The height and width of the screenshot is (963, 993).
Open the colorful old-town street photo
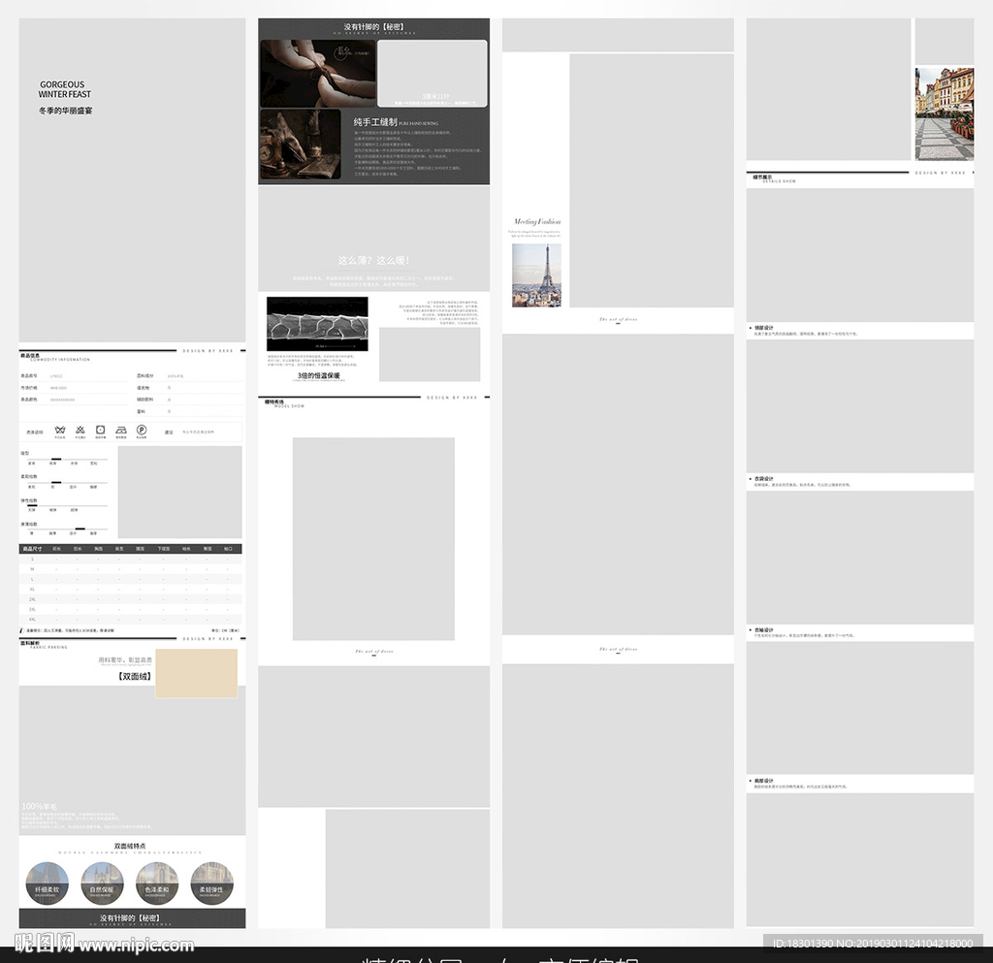click(x=945, y=114)
